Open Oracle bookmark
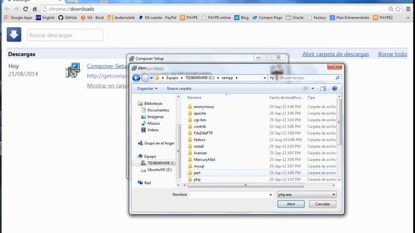Viewport: 415px width, 233px height. click(295, 17)
